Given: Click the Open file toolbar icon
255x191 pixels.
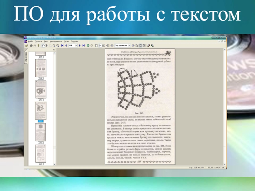Looking at the screenshot, I should pos(26,46).
